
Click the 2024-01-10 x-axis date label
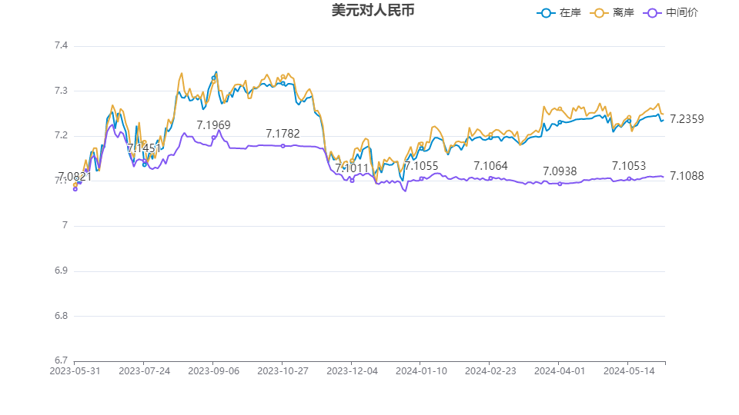coord(421,370)
